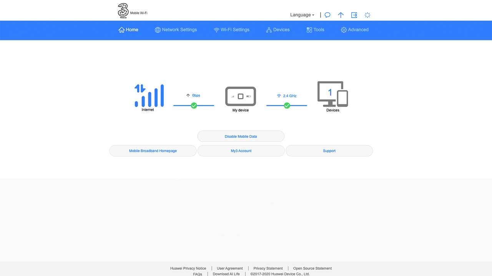Open the Tools menu tab
The height and width of the screenshot is (276, 492).
315,30
